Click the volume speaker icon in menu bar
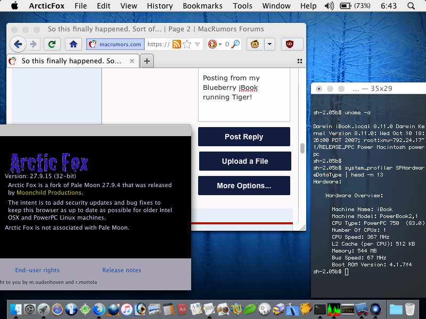 [x=329, y=6]
